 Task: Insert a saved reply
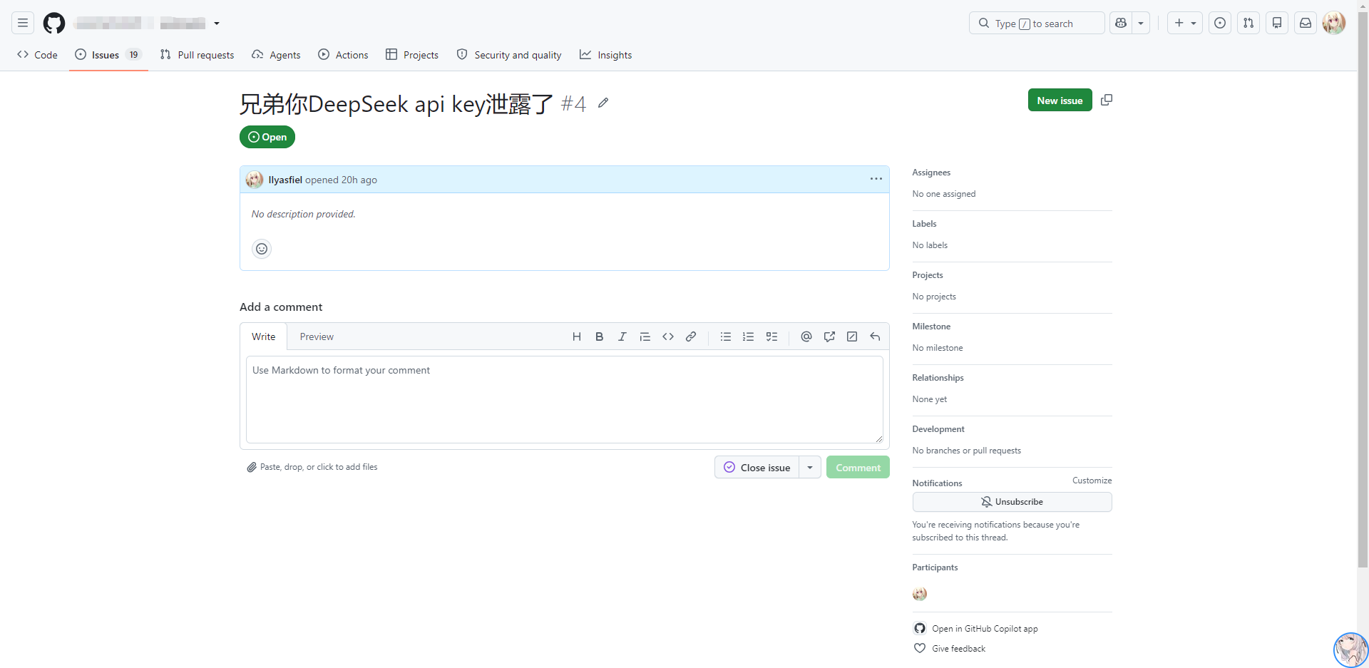[875, 336]
